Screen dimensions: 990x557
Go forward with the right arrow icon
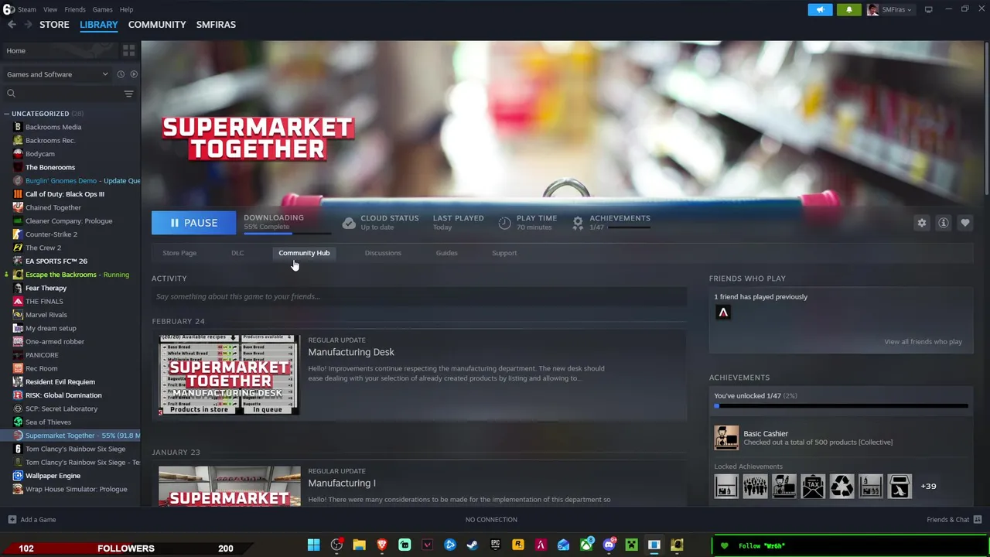point(28,25)
